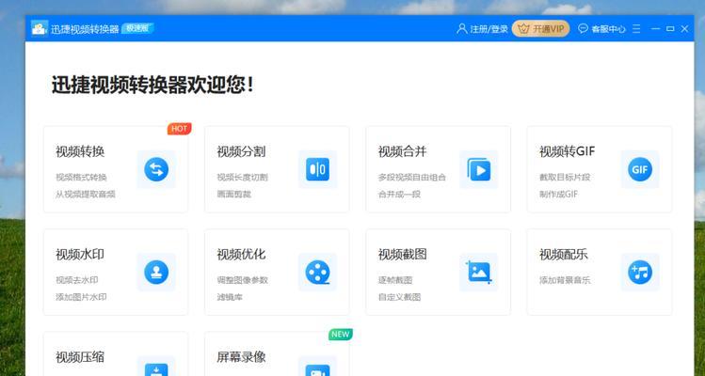Click the 逐帧截图 description text

pos(394,280)
